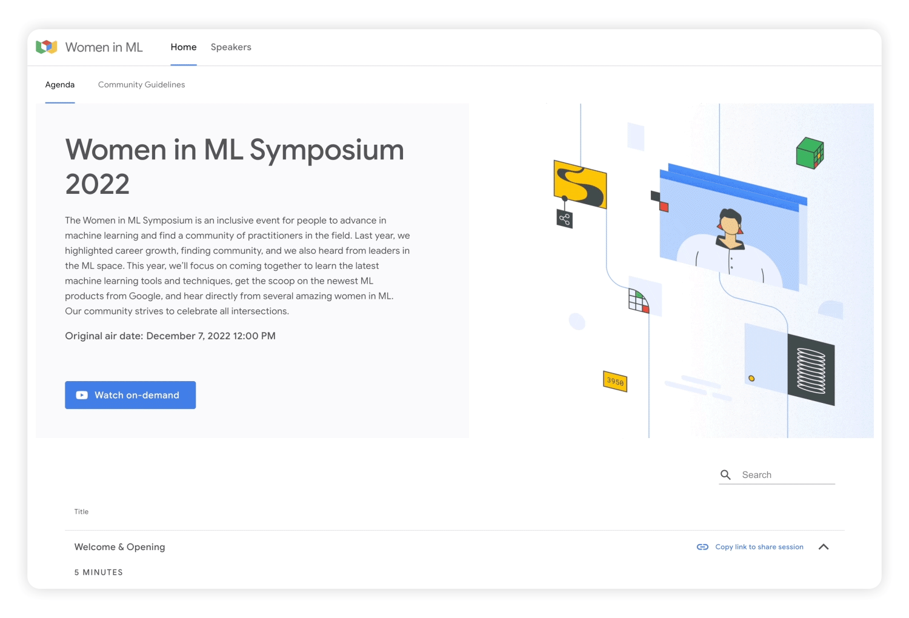The height and width of the screenshot is (618, 909).
Task: Click the Women in ML Symposium 2022 heading
Action: (x=235, y=167)
